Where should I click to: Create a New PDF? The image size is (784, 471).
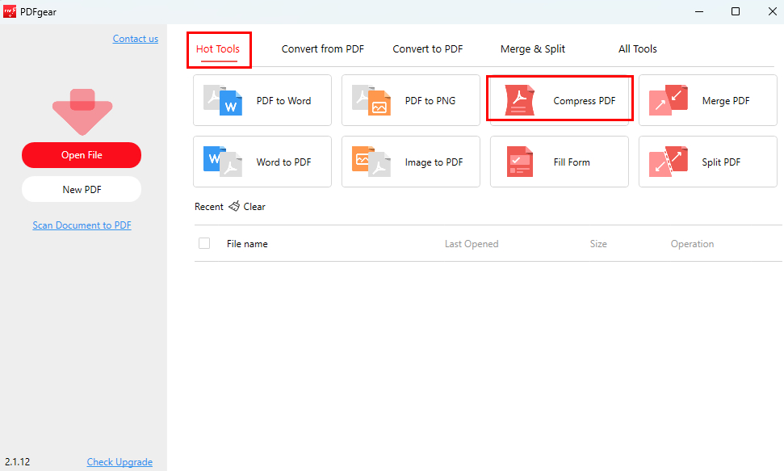pyautogui.click(x=81, y=189)
